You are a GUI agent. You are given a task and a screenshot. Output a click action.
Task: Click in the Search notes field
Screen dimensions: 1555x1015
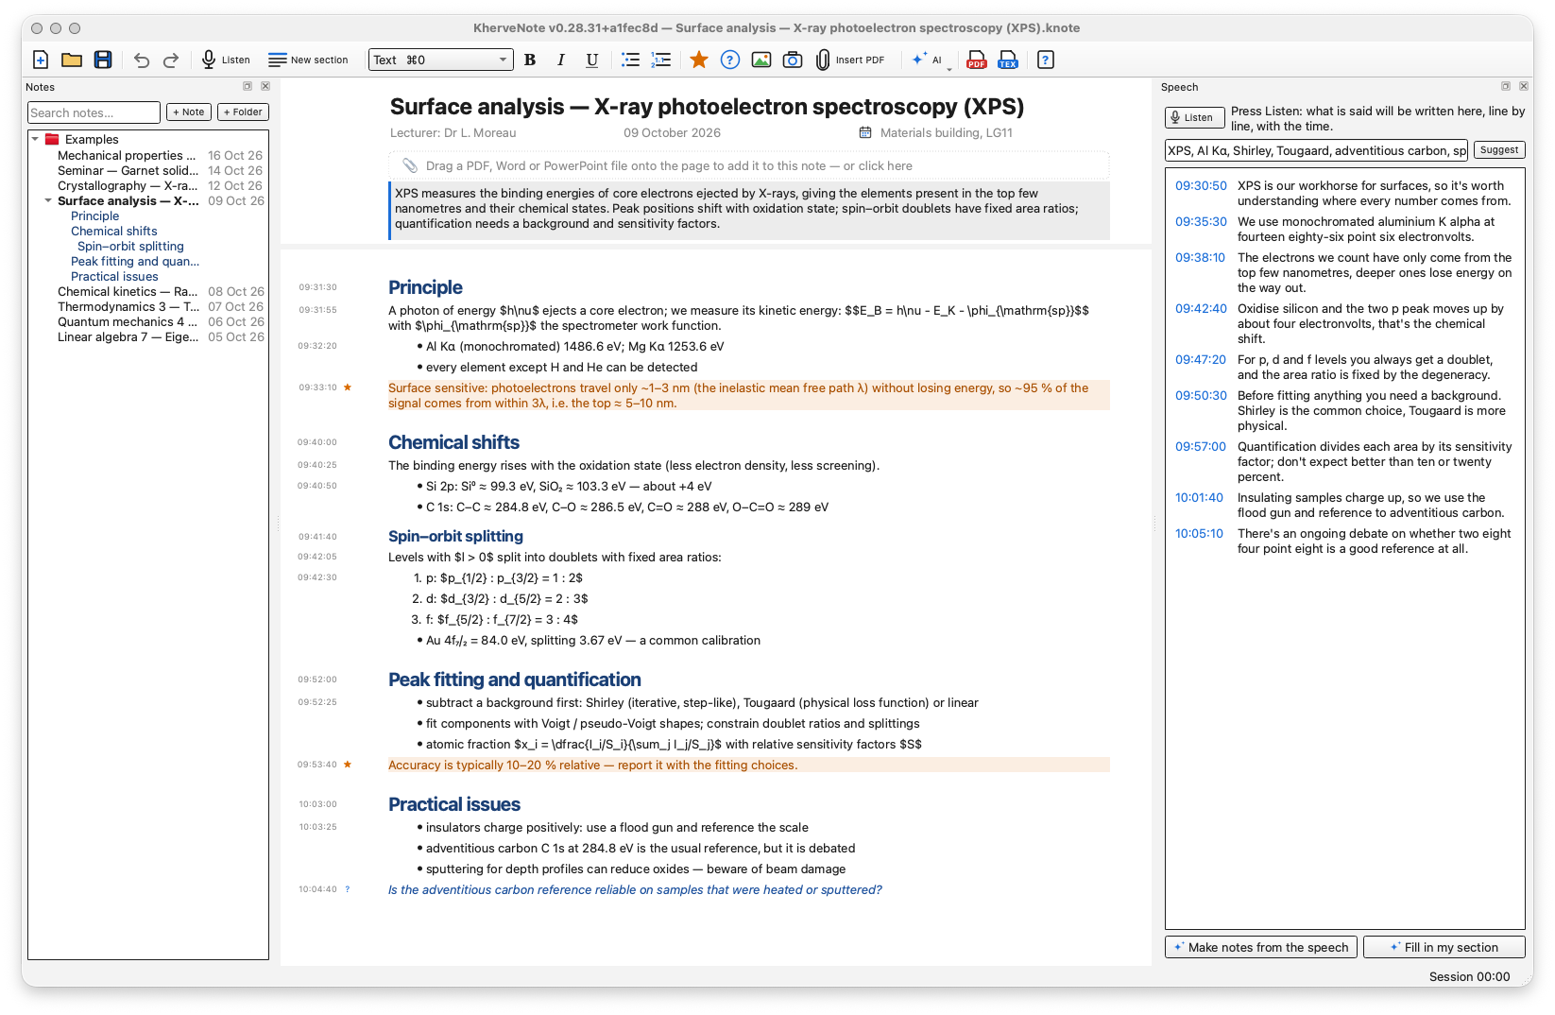point(94,112)
